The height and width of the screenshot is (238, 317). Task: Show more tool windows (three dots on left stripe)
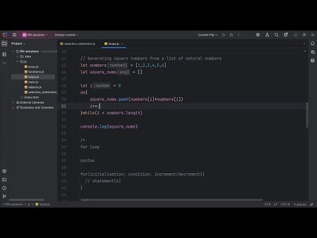click(x=5, y=63)
